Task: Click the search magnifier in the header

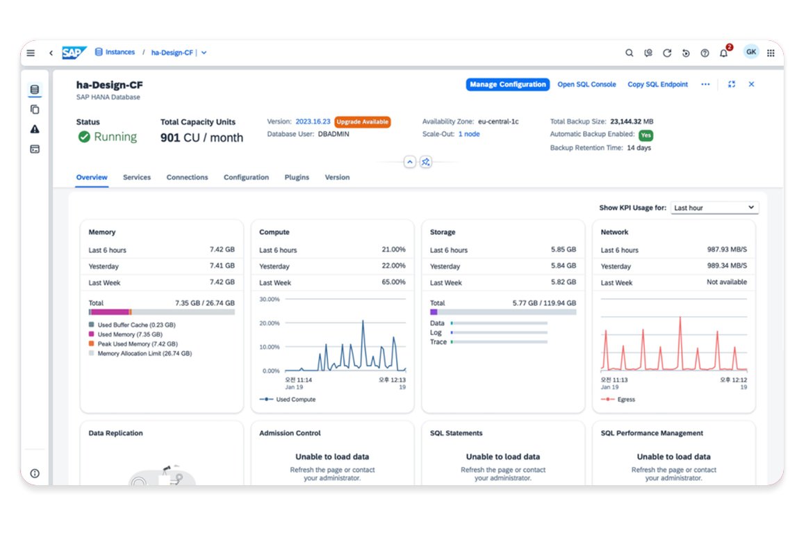Action: [x=629, y=53]
